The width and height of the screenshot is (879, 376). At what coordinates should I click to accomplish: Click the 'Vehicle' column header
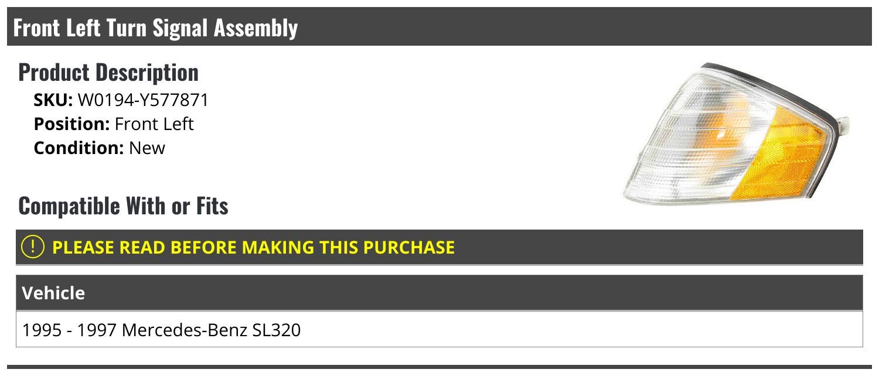pos(53,292)
